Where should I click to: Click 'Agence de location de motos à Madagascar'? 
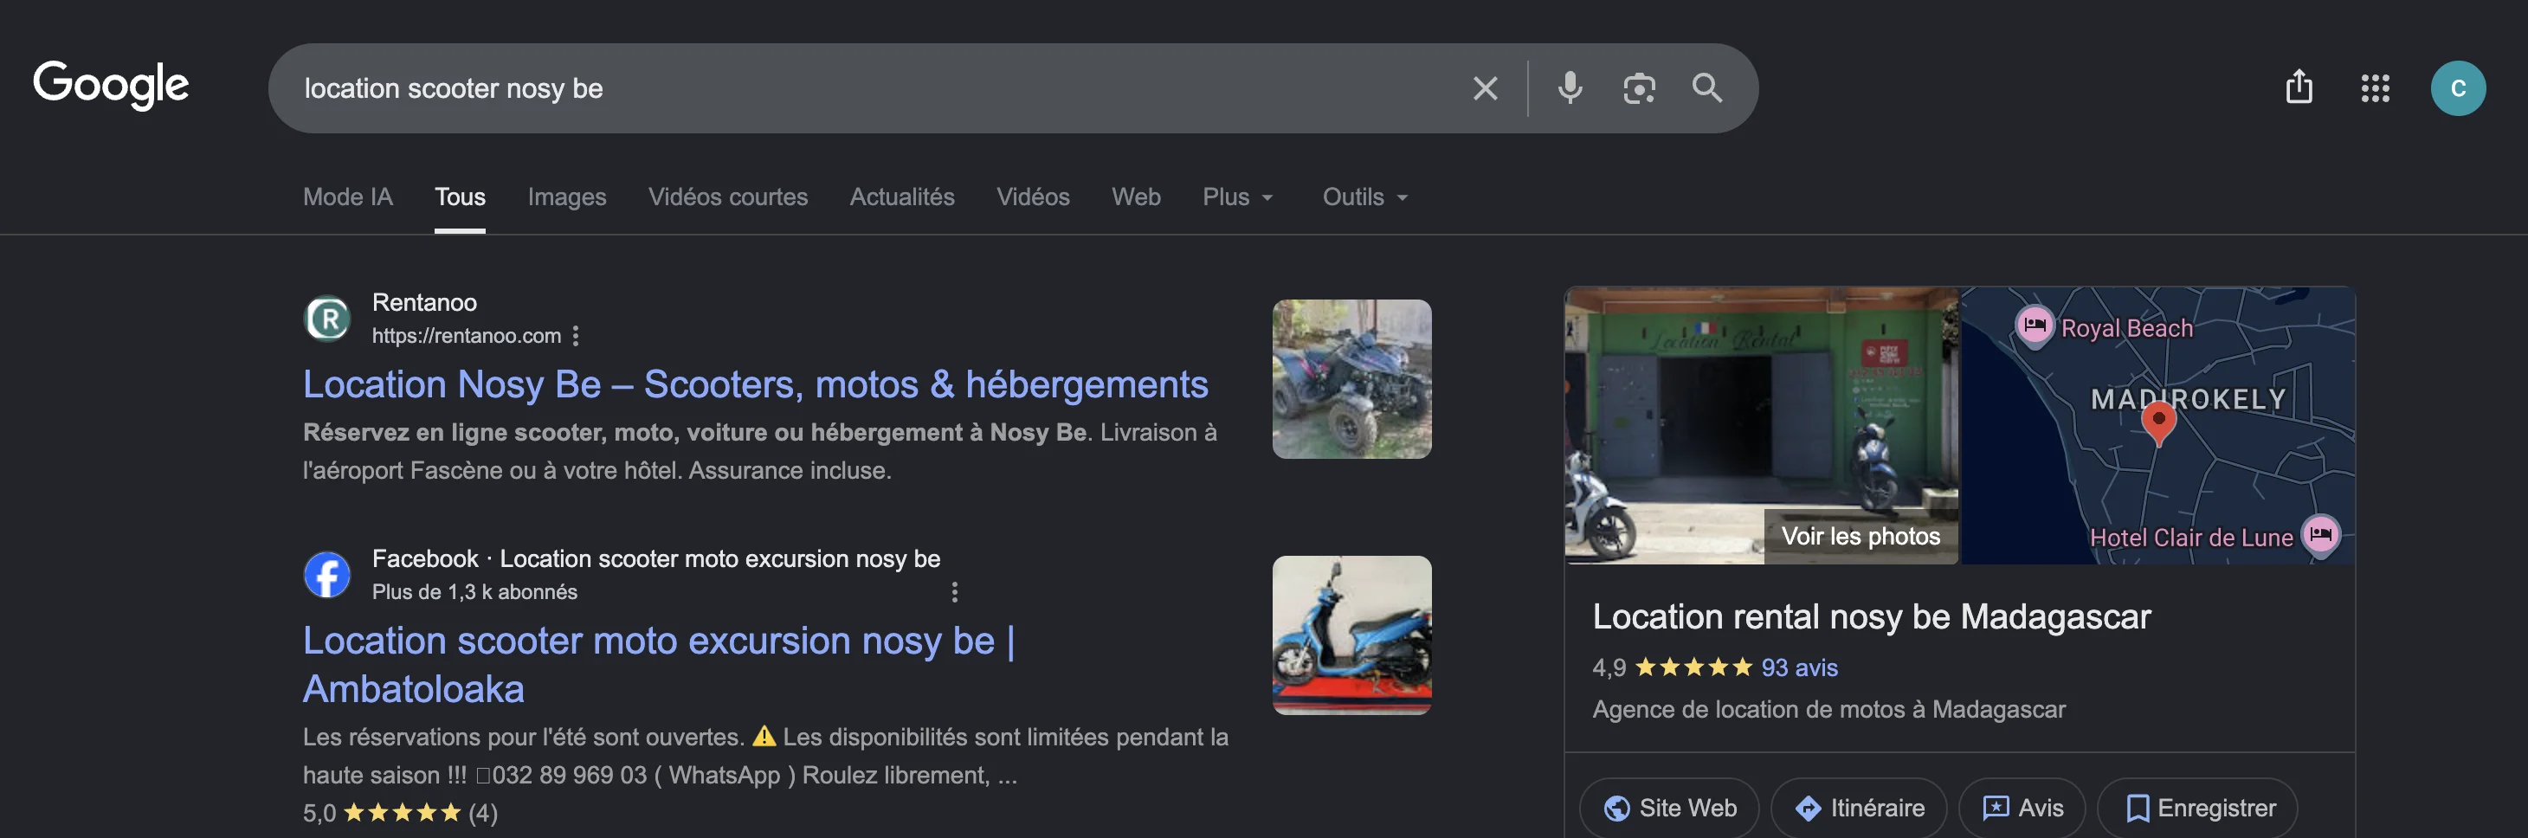[x=1828, y=708]
